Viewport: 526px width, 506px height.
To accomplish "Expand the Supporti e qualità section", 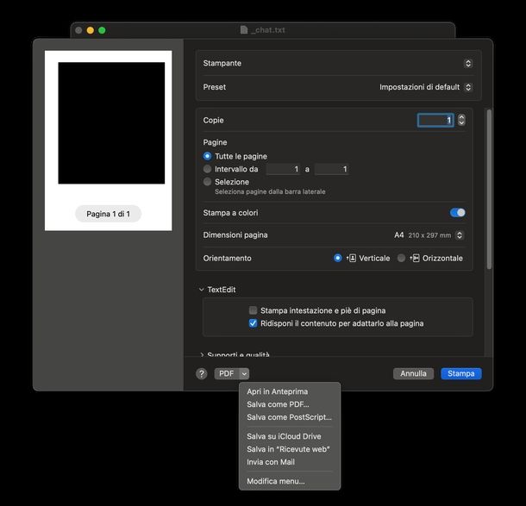I will pos(202,354).
